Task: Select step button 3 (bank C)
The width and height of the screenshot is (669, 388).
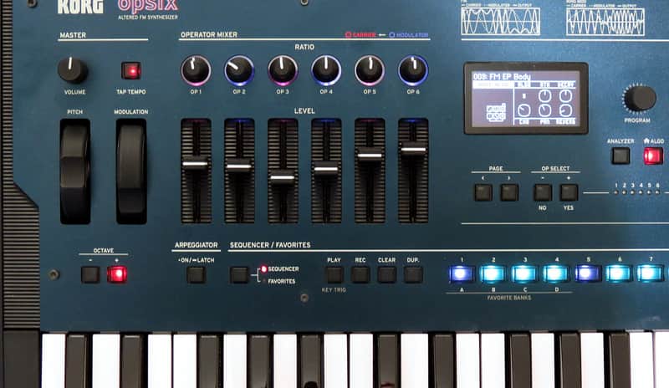Action: [525, 273]
